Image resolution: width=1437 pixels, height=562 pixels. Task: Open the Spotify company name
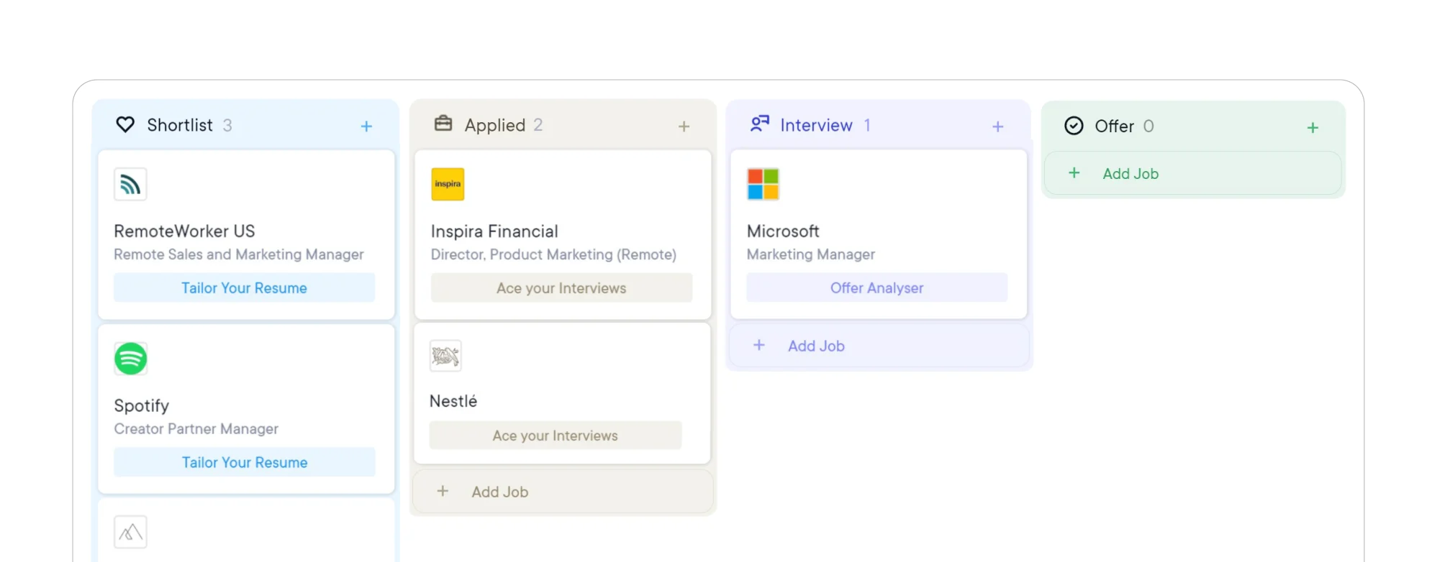[x=142, y=406]
